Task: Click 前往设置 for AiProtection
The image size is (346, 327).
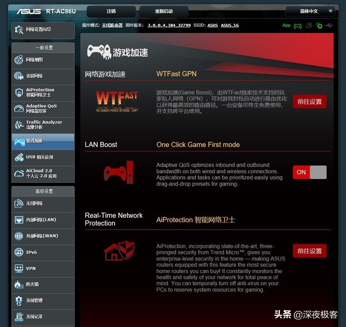Action: 309,251
